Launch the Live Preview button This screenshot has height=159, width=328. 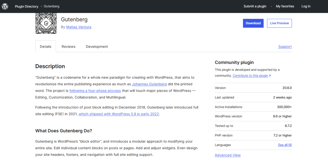point(279,23)
